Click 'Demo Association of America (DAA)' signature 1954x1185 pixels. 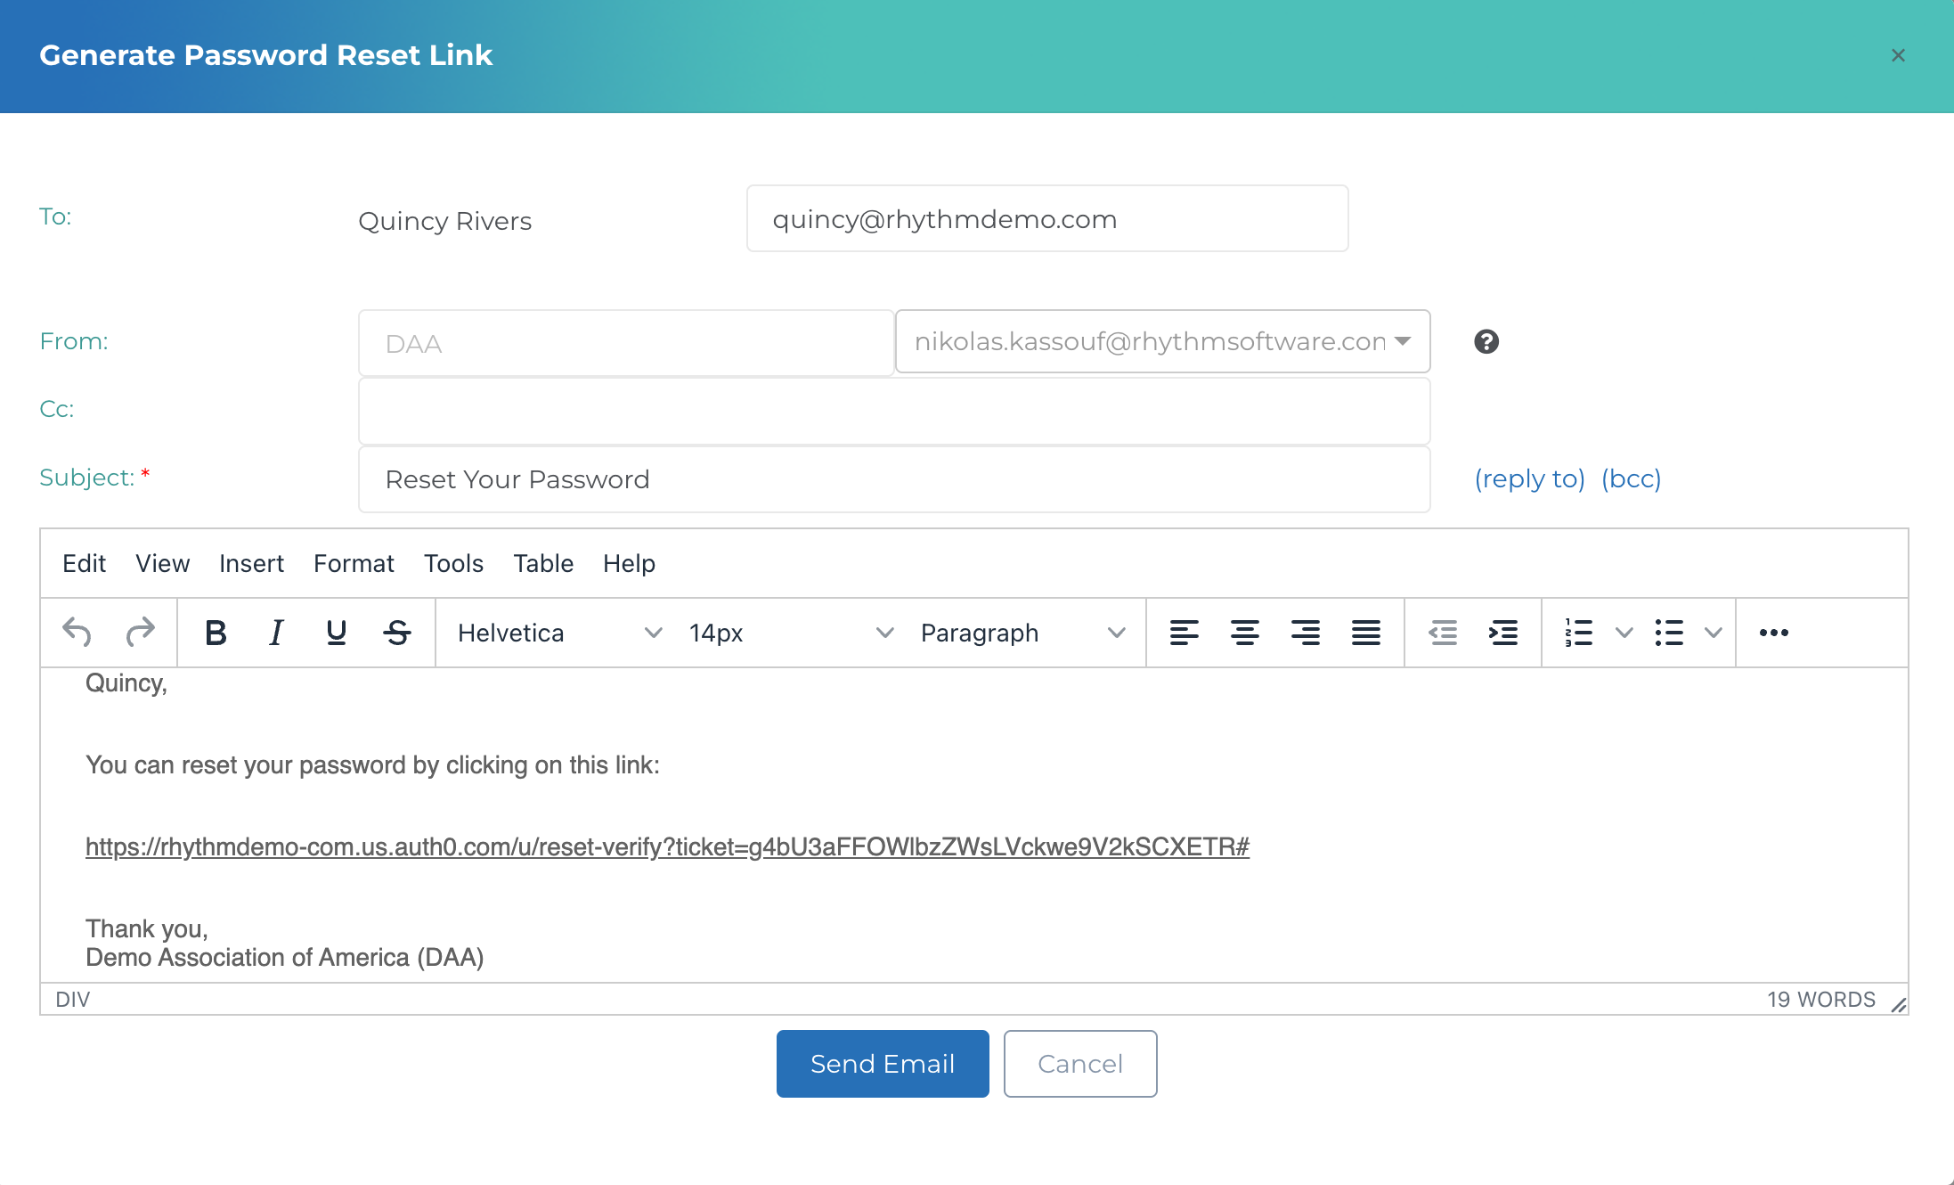[285, 958]
